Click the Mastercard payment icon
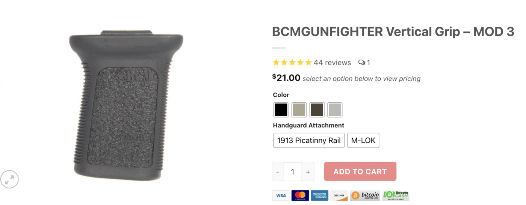 300,195
